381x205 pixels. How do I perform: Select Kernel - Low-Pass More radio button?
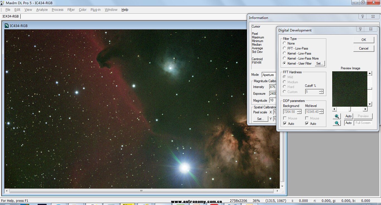[x=284, y=58]
